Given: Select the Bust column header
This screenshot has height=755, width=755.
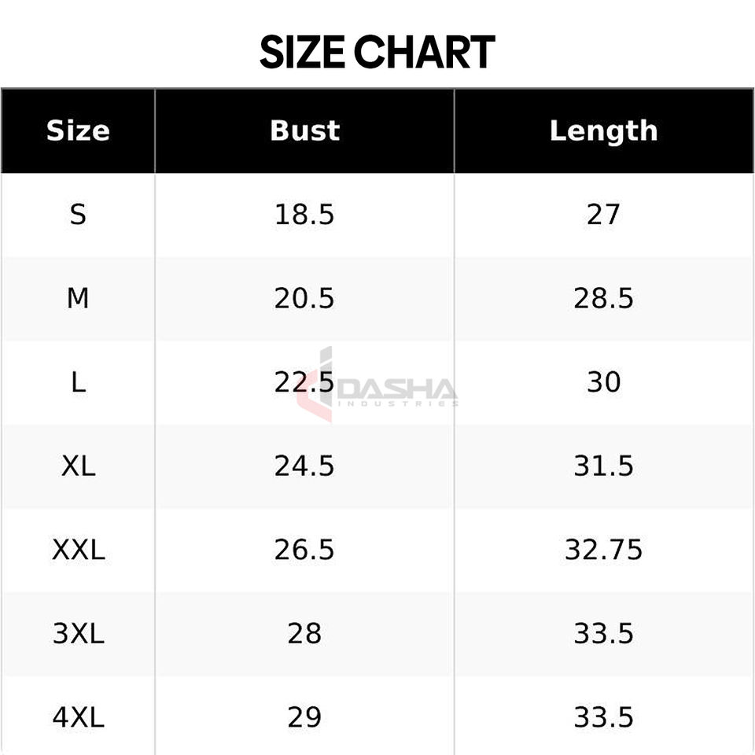Looking at the screenshot, I should [304, 131].
